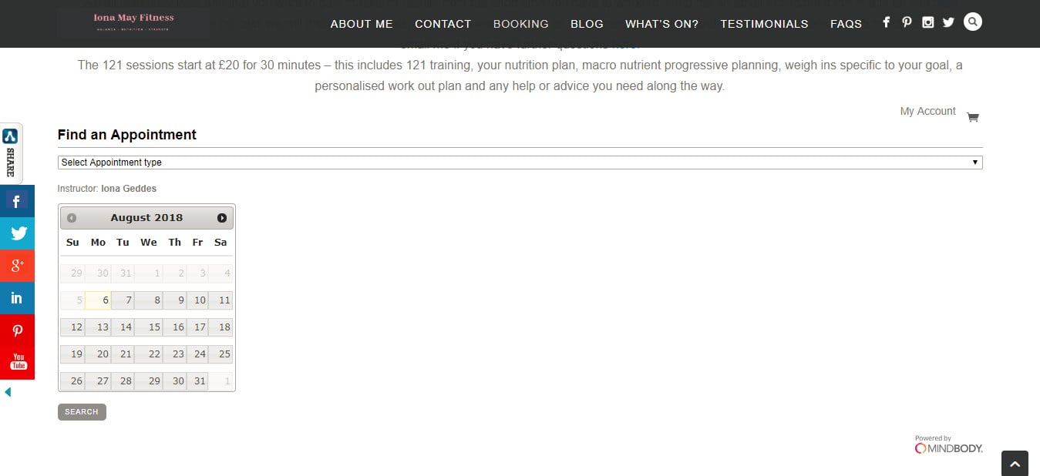Share via Twitter sidebar button
This screenshot has height=476, width=1040.
pos(17,233)
